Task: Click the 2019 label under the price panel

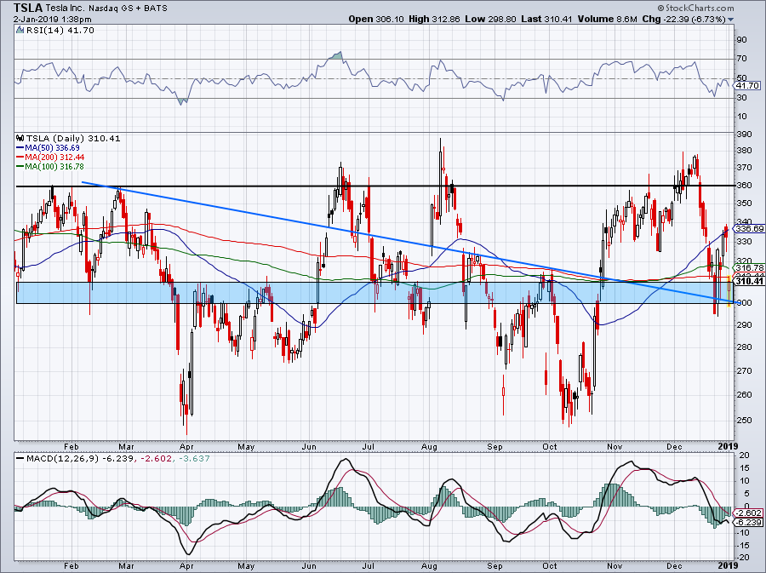Action: (729, 446)
